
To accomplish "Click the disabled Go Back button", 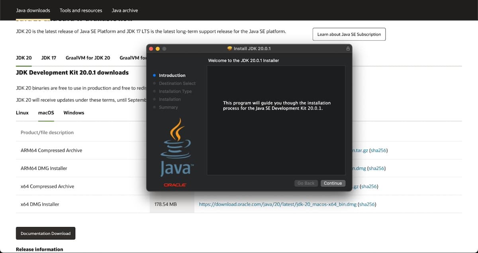I will [306, 183].
